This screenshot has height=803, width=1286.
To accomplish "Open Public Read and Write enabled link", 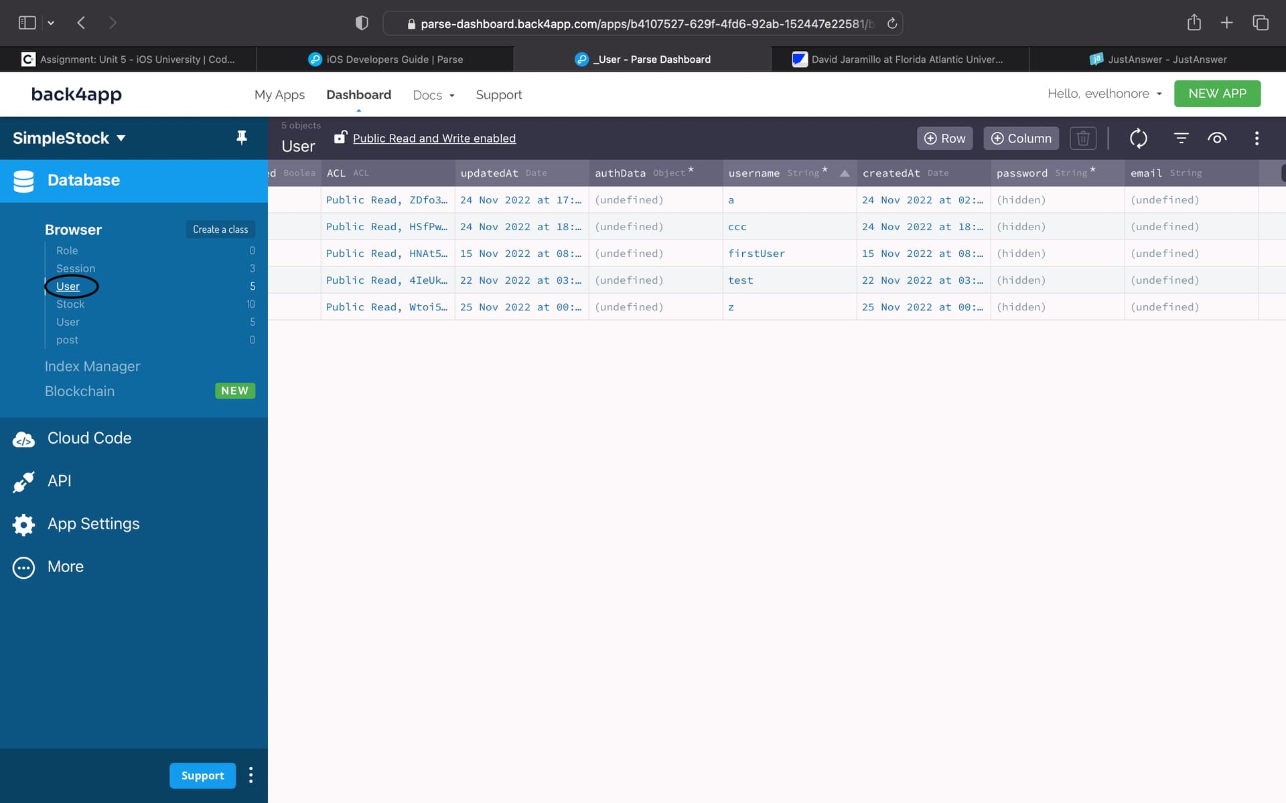I will pos(434,139).
